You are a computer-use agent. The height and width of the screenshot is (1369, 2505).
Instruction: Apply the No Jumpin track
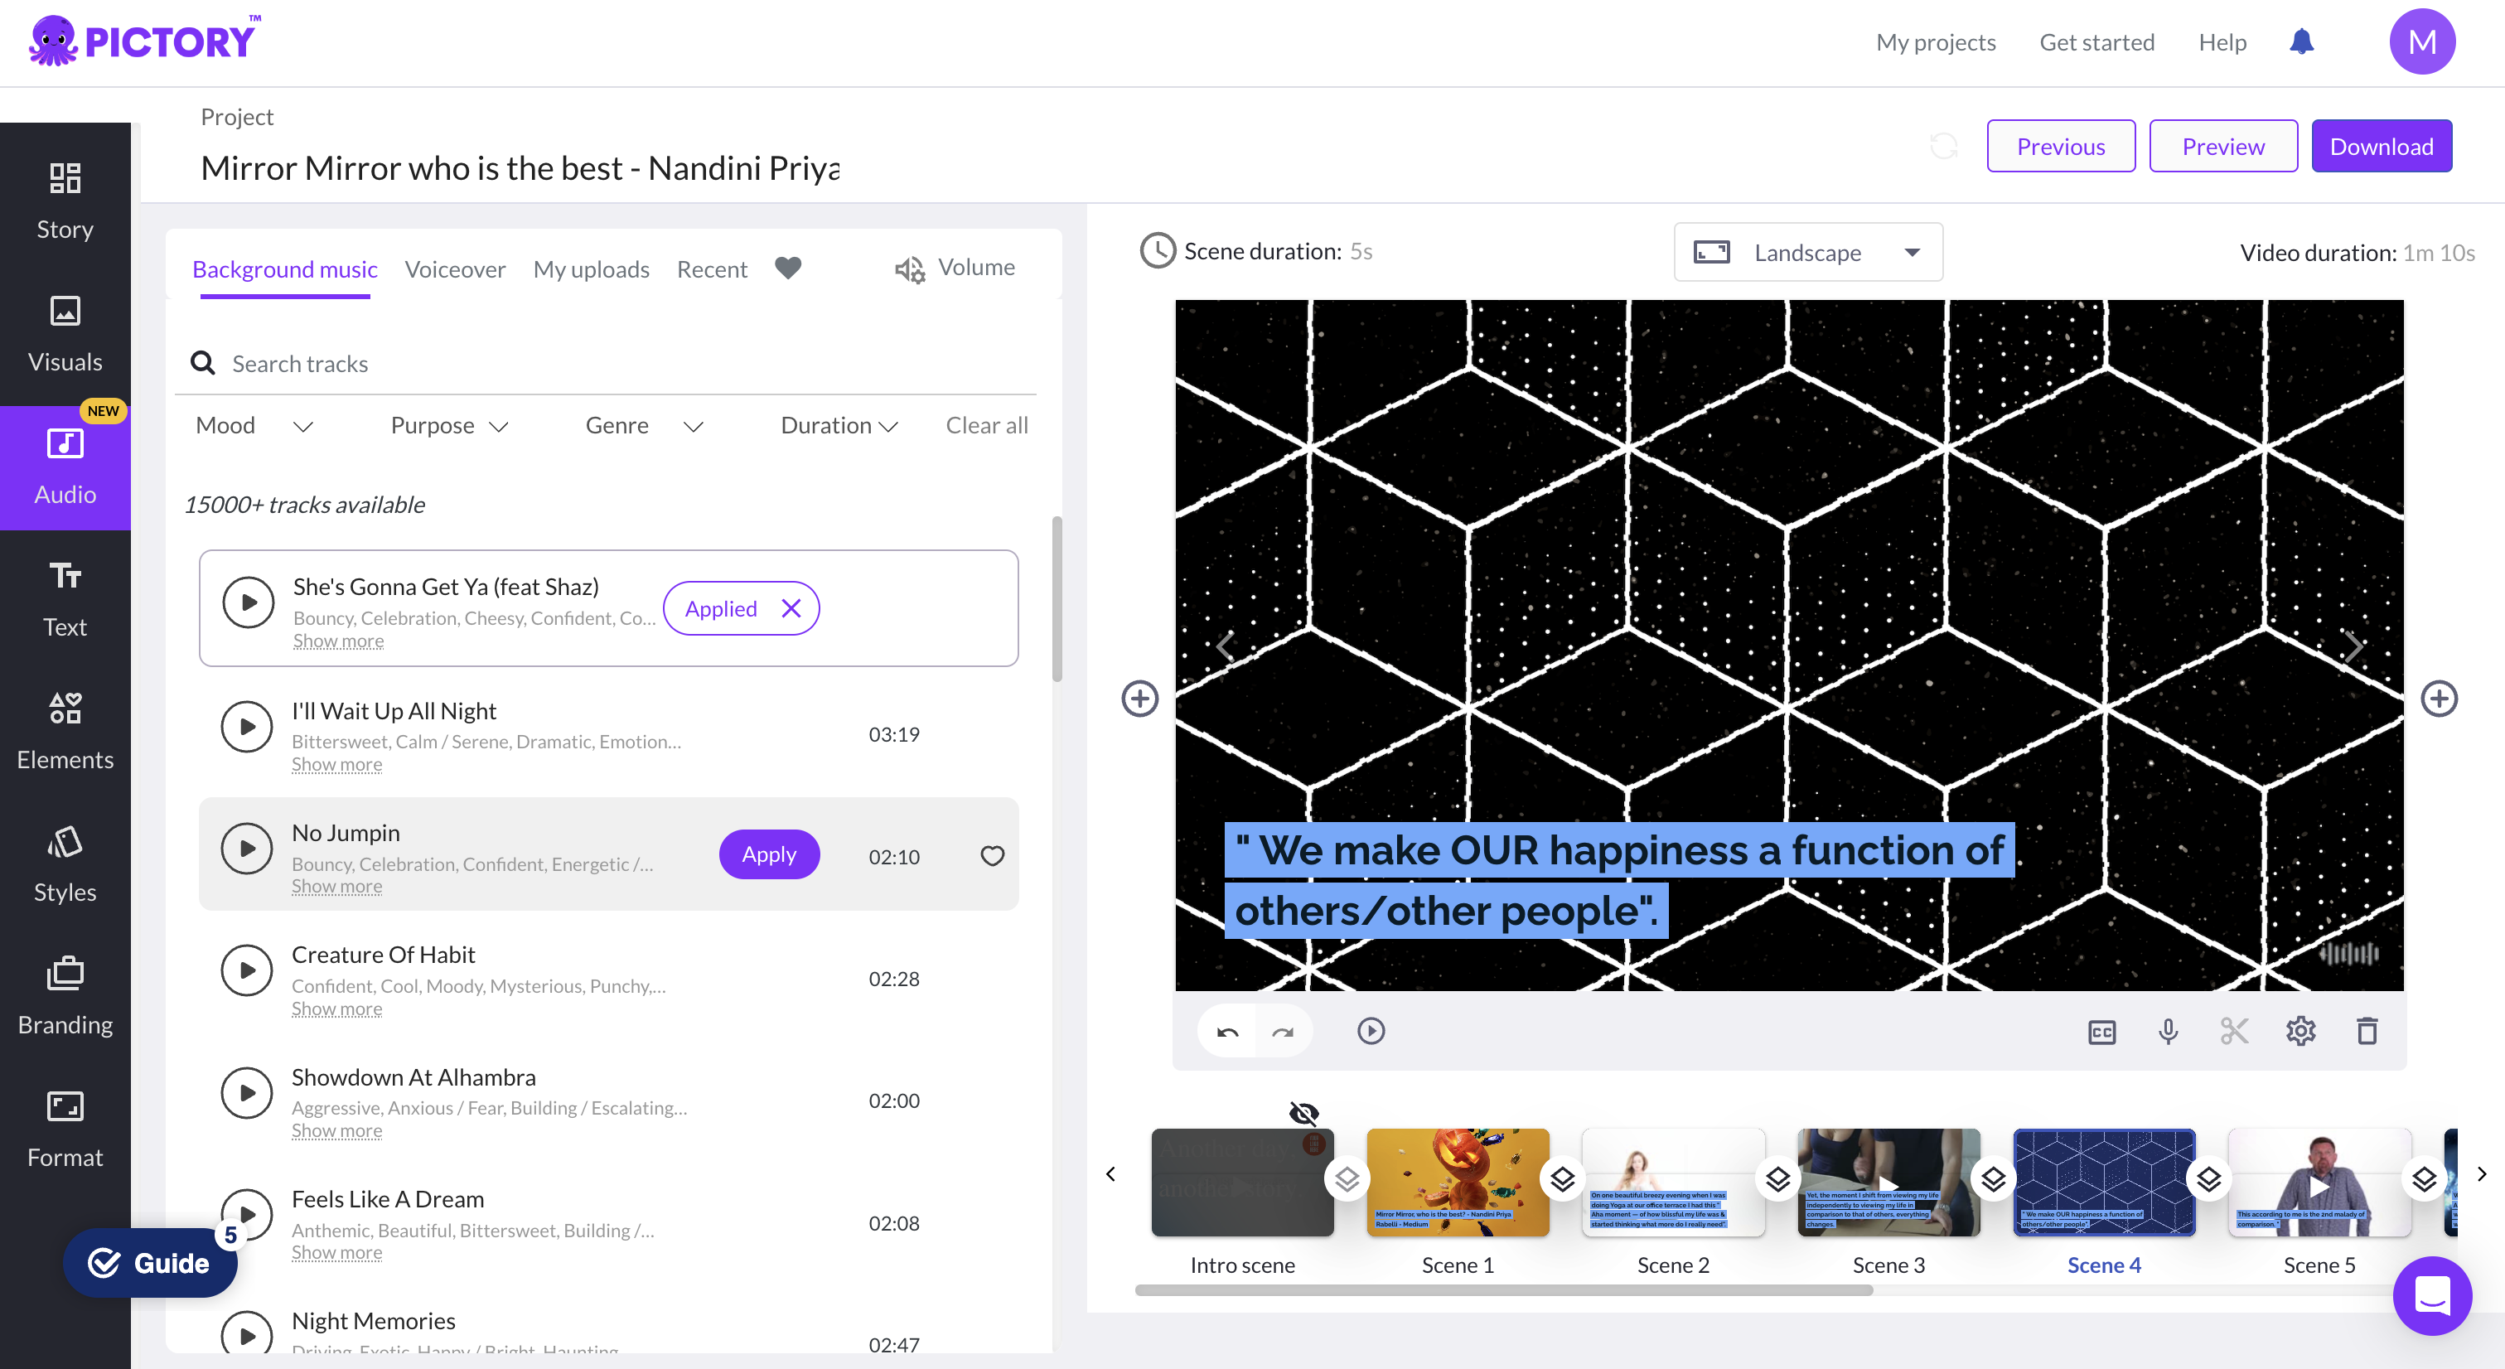coord(768,854)
